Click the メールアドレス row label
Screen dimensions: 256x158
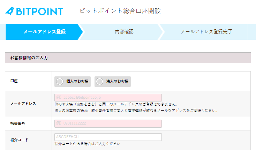tap(23, 104)
